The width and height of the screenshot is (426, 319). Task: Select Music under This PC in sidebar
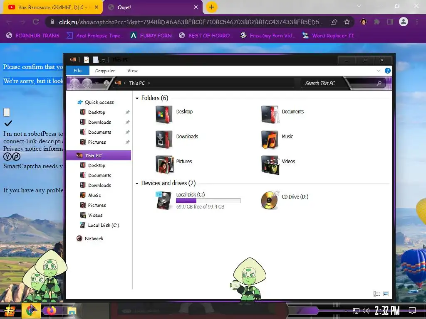click(x=90, y=195)
